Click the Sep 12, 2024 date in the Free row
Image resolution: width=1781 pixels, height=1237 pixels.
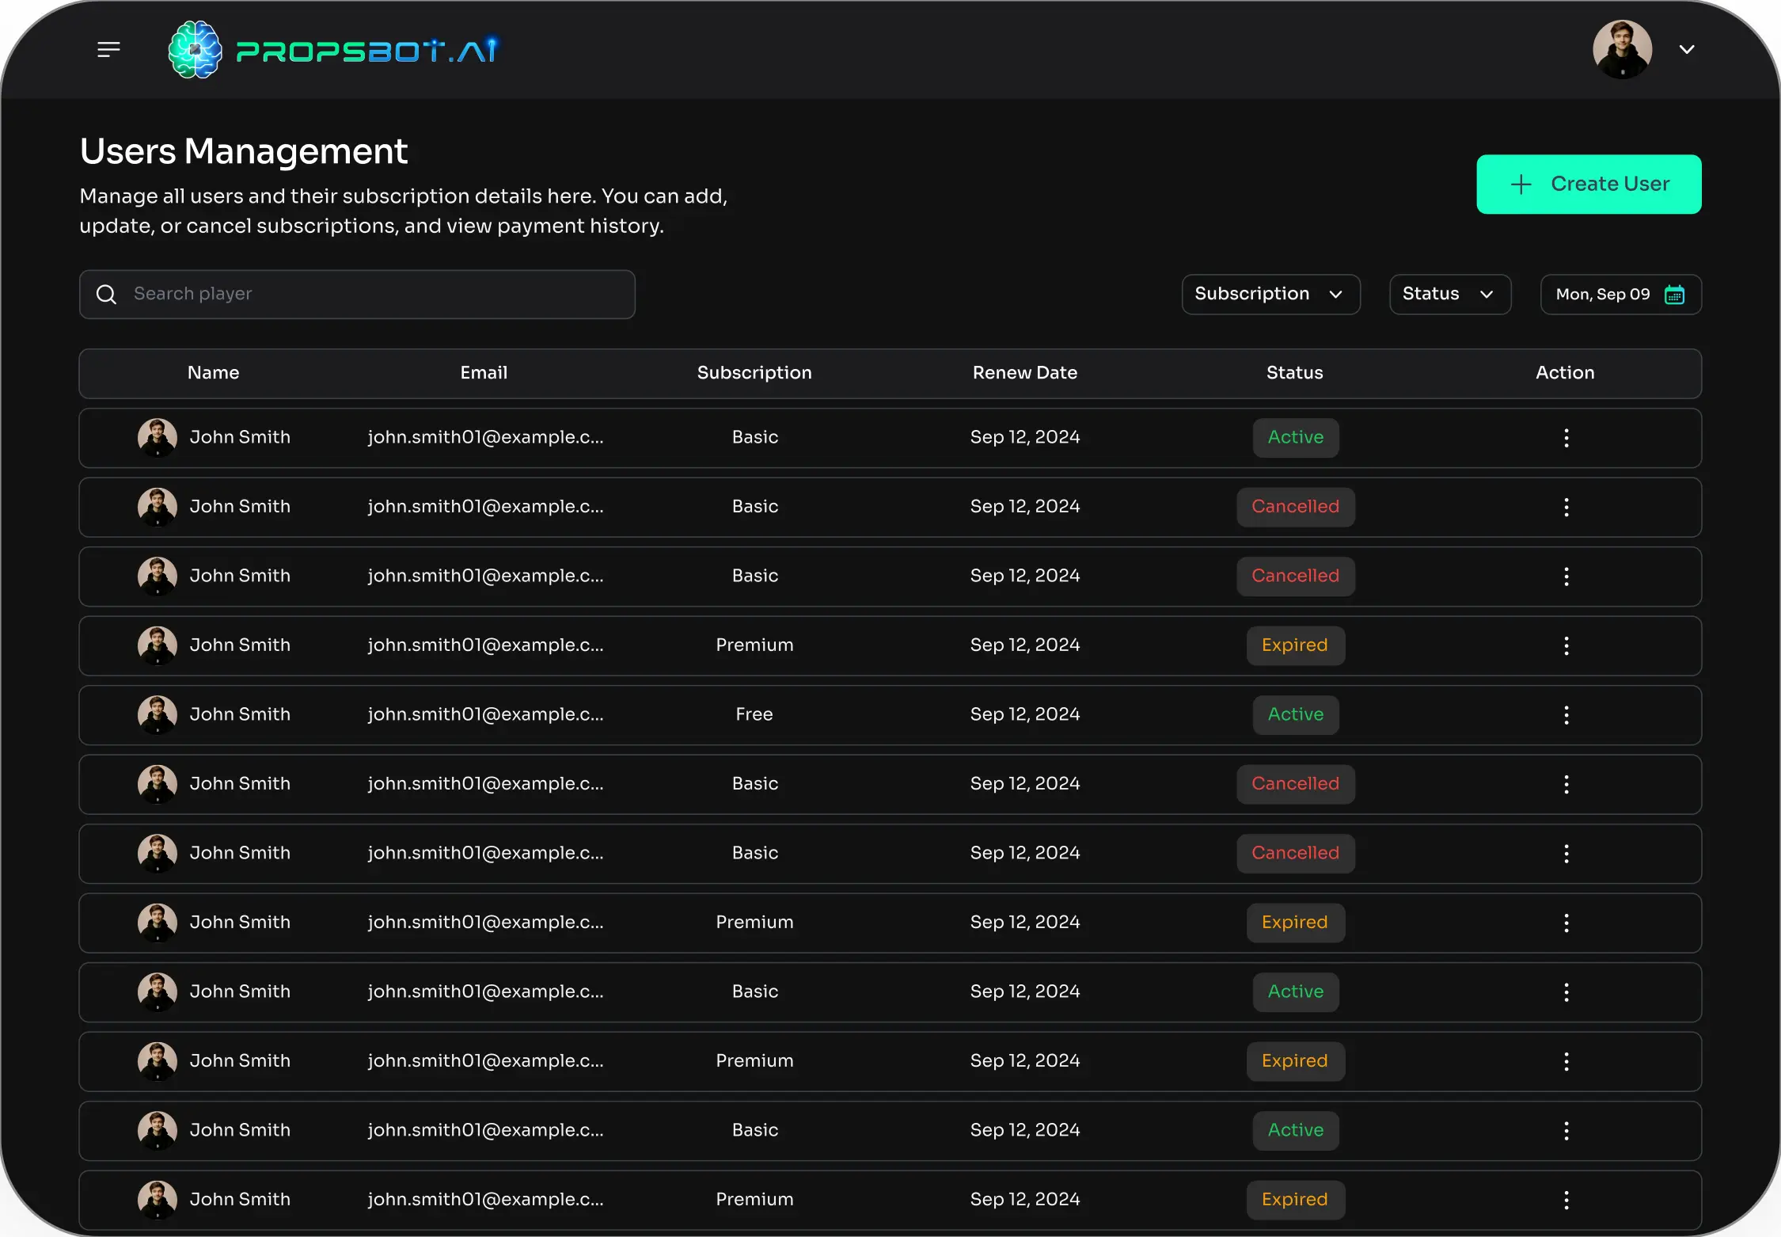pyautogui.click(x=1024, y=714)
